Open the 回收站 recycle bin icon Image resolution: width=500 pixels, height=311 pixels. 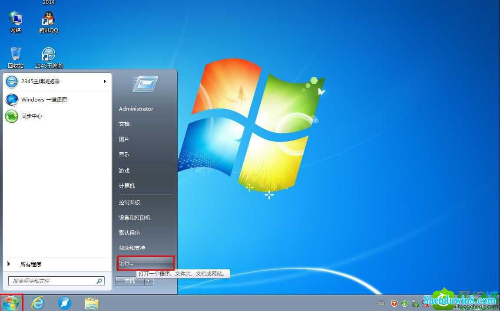[16, 57]
